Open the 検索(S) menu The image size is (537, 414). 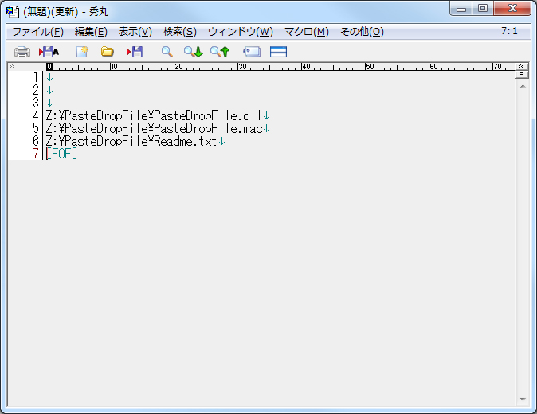pyautogui.click(x=180, y=32)
